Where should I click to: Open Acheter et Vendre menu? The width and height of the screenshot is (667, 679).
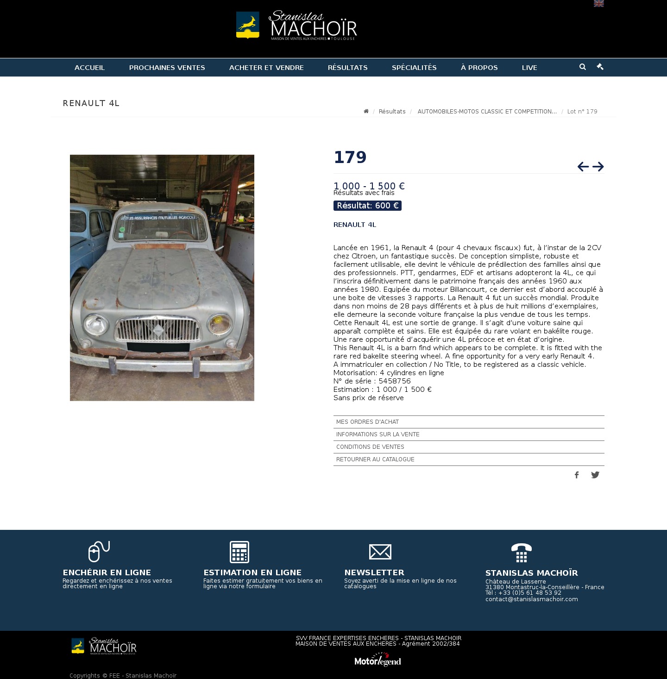tap(266, 68)
